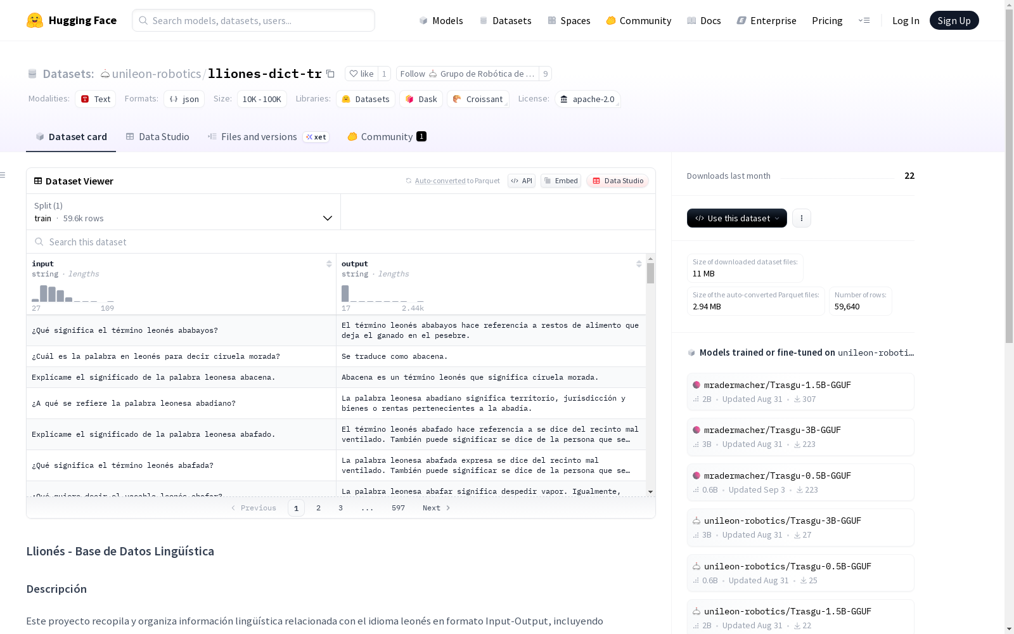Follow Grupo de Robótica organization
This screenshot has width=1014, height=634.
click(x=467, y=74)
